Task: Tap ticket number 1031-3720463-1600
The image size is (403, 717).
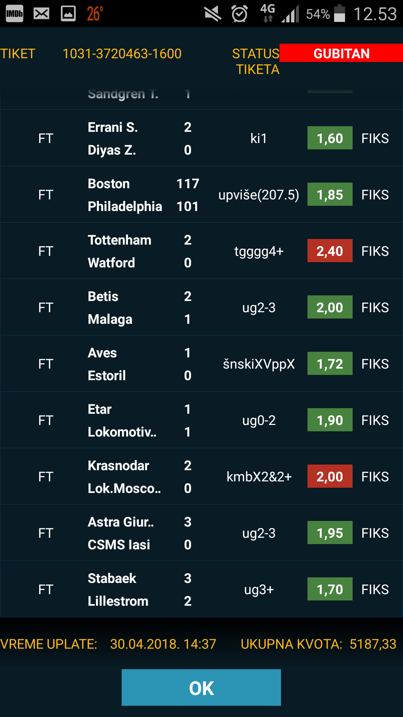Action: tap(122, 54)
